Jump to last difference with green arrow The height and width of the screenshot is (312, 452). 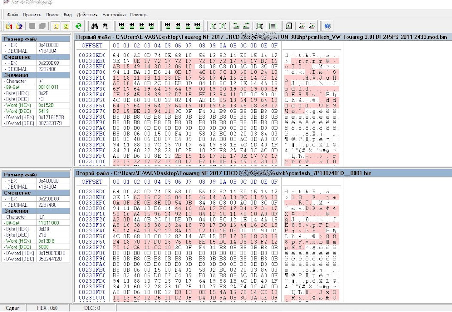point(151,26)
